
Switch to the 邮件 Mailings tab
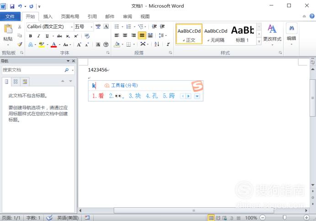pos(110,16)
